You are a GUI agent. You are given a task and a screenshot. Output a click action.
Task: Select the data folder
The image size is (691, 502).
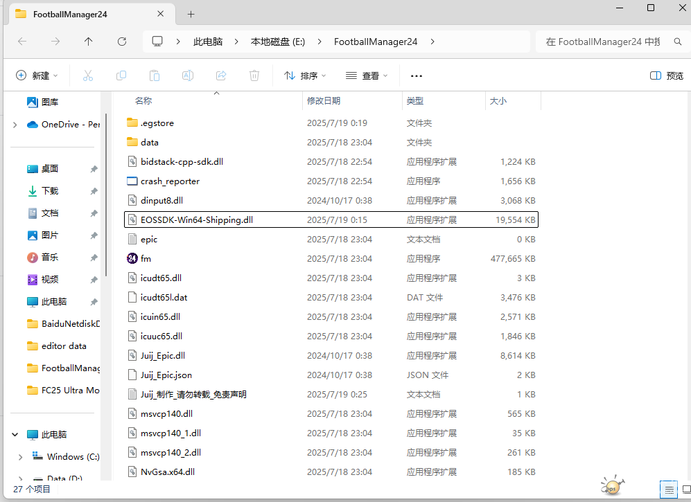pyautogui.click(x=331, y=142)
